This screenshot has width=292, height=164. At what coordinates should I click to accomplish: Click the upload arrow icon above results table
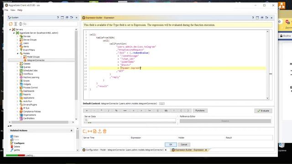(x=99, y=131)
